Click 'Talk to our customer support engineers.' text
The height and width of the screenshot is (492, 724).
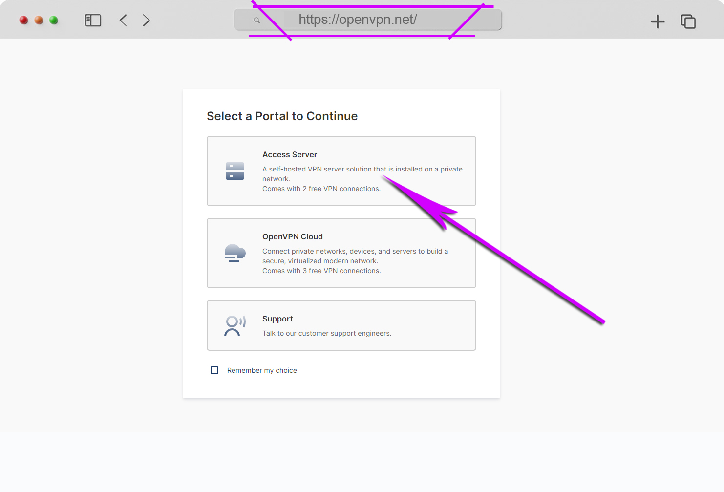pos(327,333)
